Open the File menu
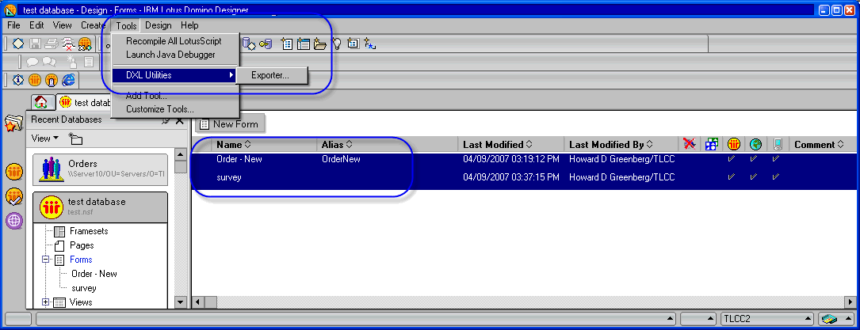The height and width of the screenshot is (330, 860). 13,25
